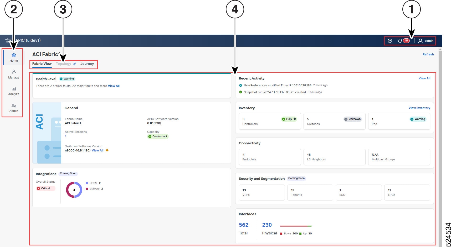Open the 4 Endpoints connectivity card
This screenshot has height=247, width=451.
pyautogui.click(x=270, y=157)
